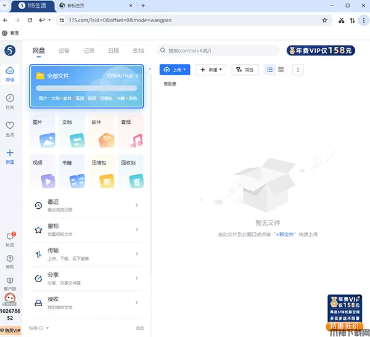Expand the 最近 recent files row

click(x=86, y=206)
